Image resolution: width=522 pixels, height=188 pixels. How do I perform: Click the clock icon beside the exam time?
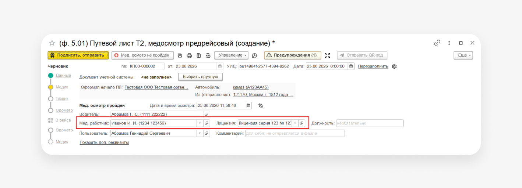(x=261, y=105)
